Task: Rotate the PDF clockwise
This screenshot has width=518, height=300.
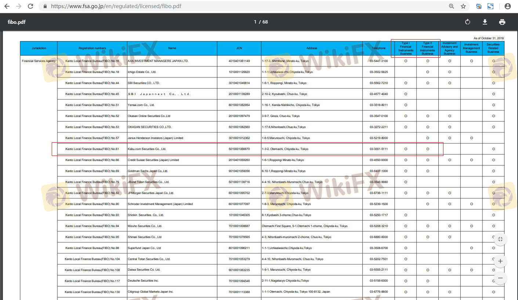Action: (467, 22)
